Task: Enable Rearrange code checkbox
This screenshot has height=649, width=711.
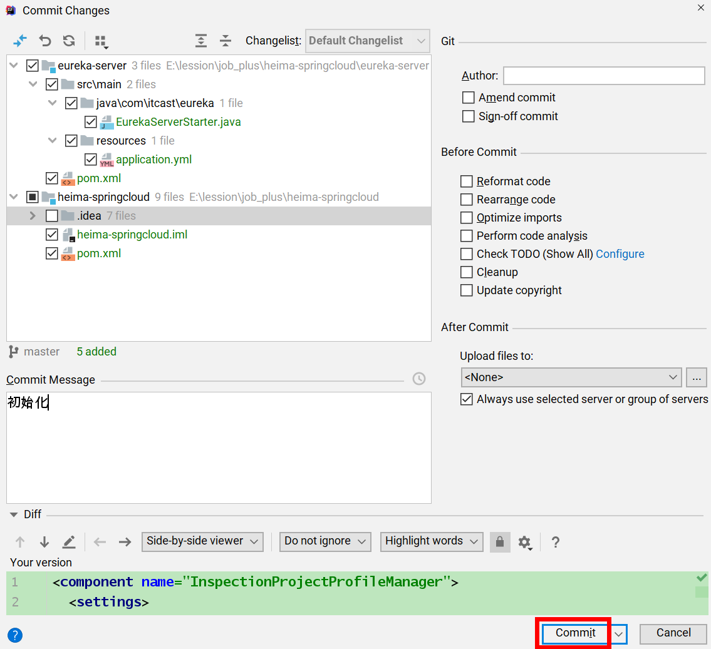Action: (x=466, y=199)
